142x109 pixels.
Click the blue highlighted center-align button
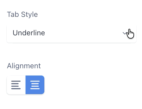point(35,85)
